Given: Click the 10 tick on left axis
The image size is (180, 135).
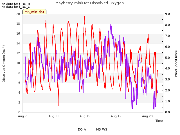Looking at the screenshot, I should click(x=18, y=63).
